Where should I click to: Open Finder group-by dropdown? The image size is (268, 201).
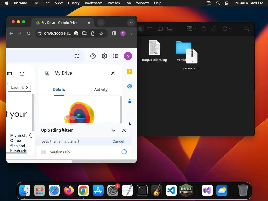(191, 29)
